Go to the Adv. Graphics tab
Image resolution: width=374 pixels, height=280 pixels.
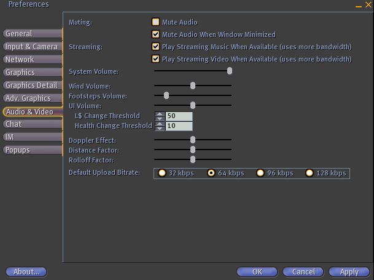[x=32, y=98]
